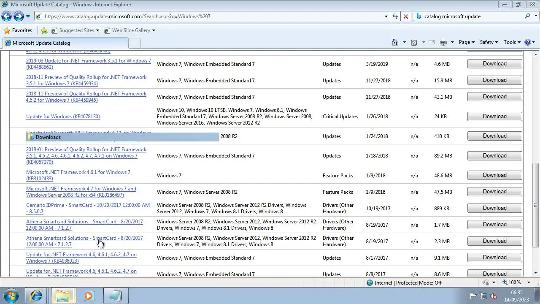Click the Help question mark icon
The width and height of the screenshot is (540, 304).
click(x=528, y=42)
